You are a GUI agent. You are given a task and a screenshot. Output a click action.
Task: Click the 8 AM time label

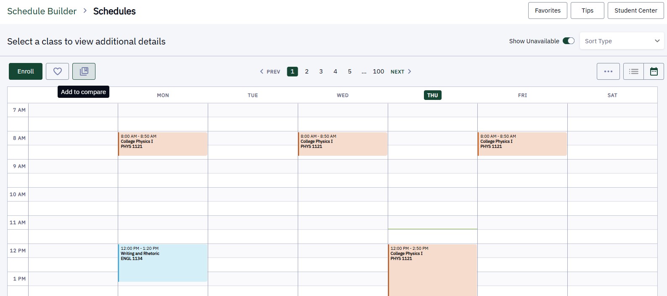point(19,138)
